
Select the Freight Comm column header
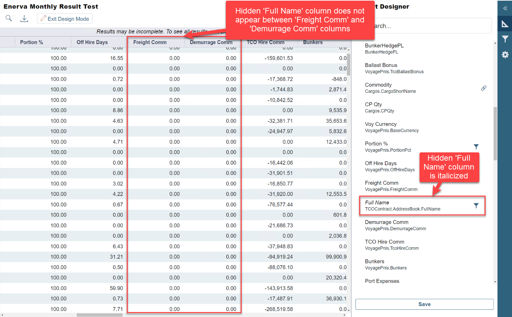tap(150, 42)
